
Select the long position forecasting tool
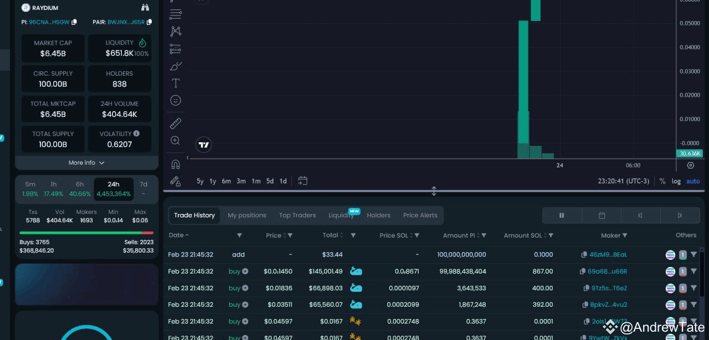point(176,49)
